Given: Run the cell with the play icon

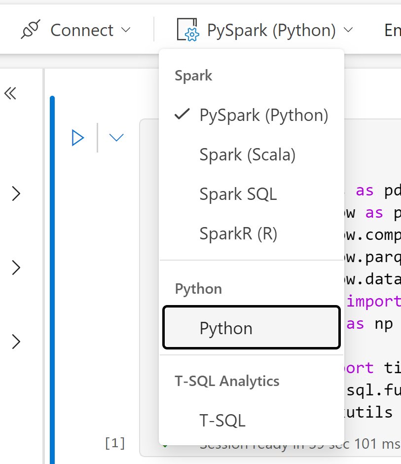Looking at the screenshot, I should pyautogui.click(x=78, y=138).
